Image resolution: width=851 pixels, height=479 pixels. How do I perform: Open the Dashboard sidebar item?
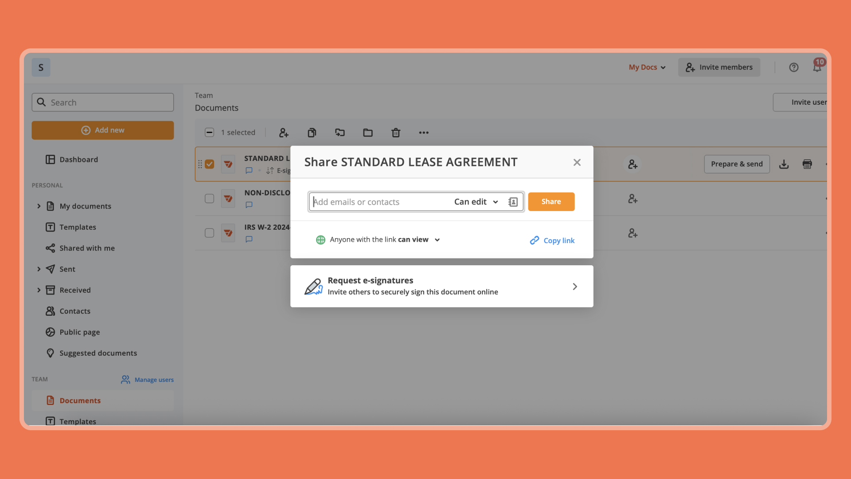click(x=78, y=159)
